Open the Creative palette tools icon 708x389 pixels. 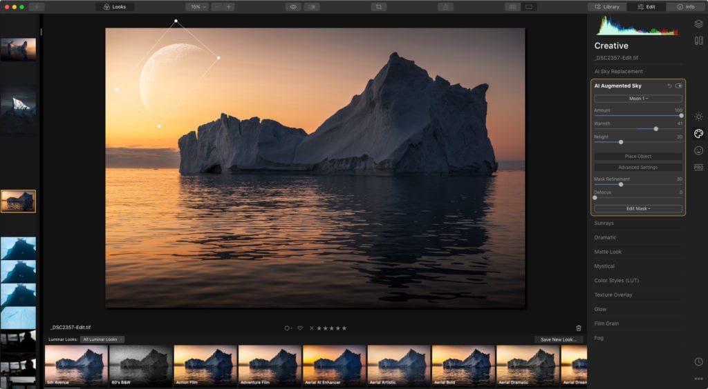[x=698, y=134]
